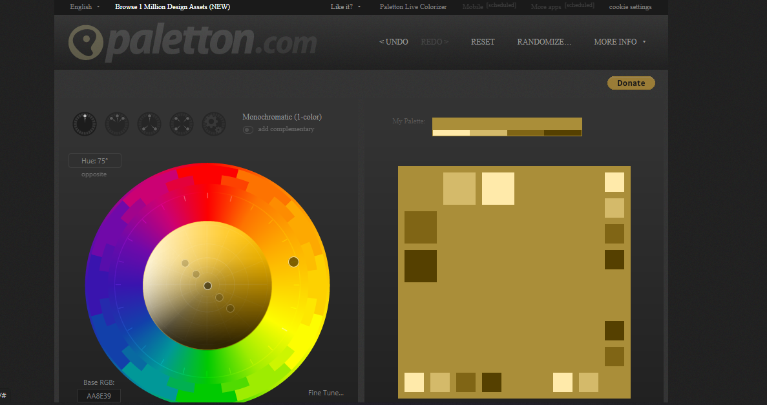Viewport: 767px width, 405px height.
Task: Click the More apps scheduled menu item
Action: 563,6
